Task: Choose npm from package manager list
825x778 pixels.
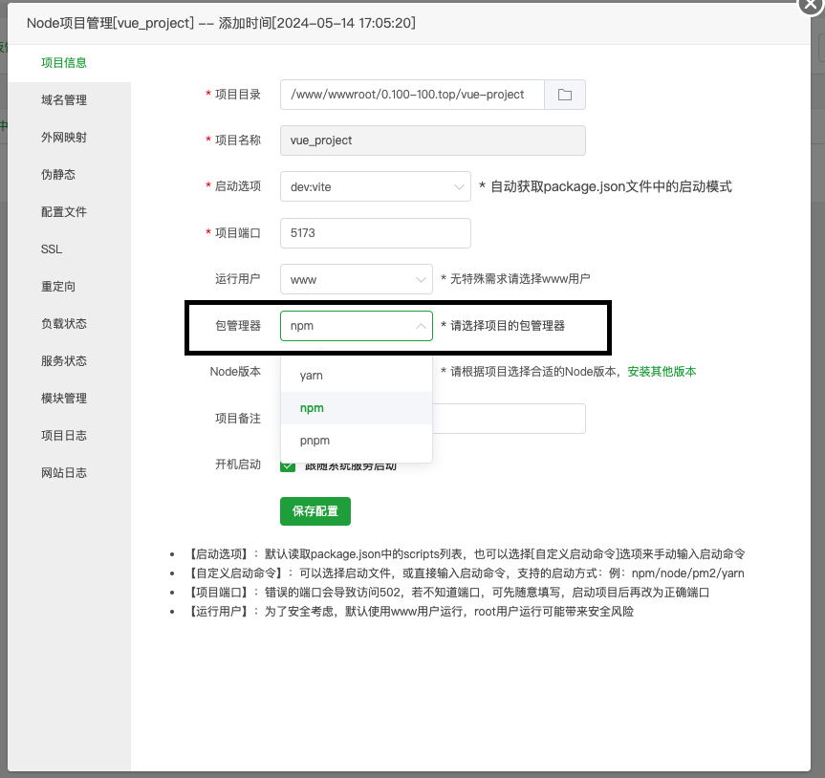Action: tap(357, 408)
